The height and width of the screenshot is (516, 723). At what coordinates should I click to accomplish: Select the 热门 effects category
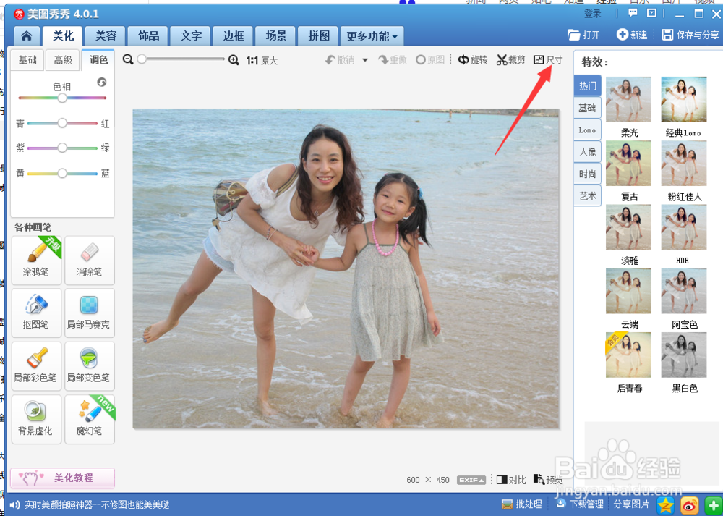pos(587,86)
